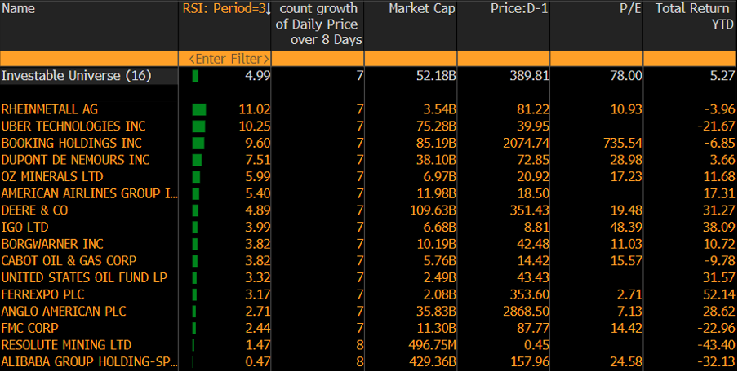Select ALIBABA GROUP HOLDING-SP row name
Image resolution: width=738 pixels, height=372 pixels.
tap(90, 361)
